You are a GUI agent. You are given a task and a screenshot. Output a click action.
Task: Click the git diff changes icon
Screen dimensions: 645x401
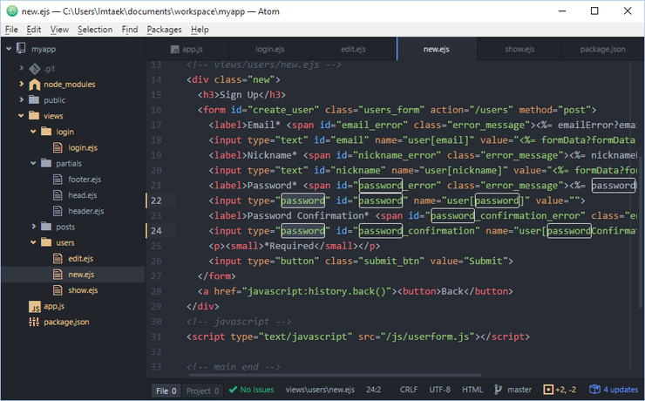[x=548, y=390]
